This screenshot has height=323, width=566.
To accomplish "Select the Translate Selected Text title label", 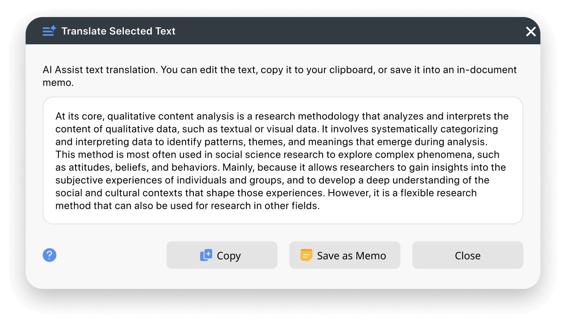I will click(118, 31).
